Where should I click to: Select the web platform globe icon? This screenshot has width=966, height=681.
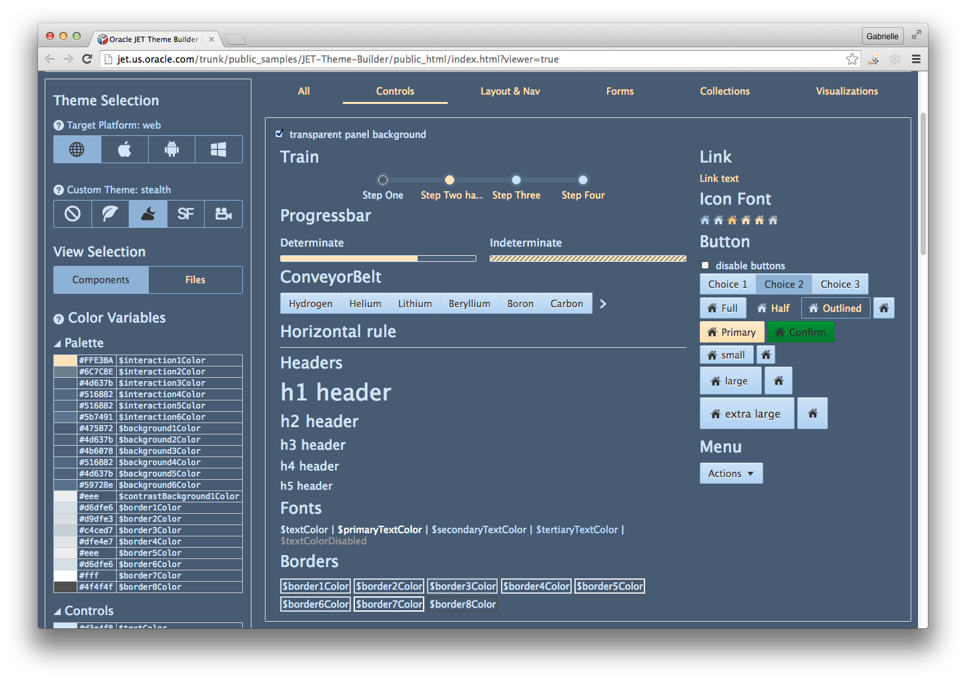click(77, 149)
